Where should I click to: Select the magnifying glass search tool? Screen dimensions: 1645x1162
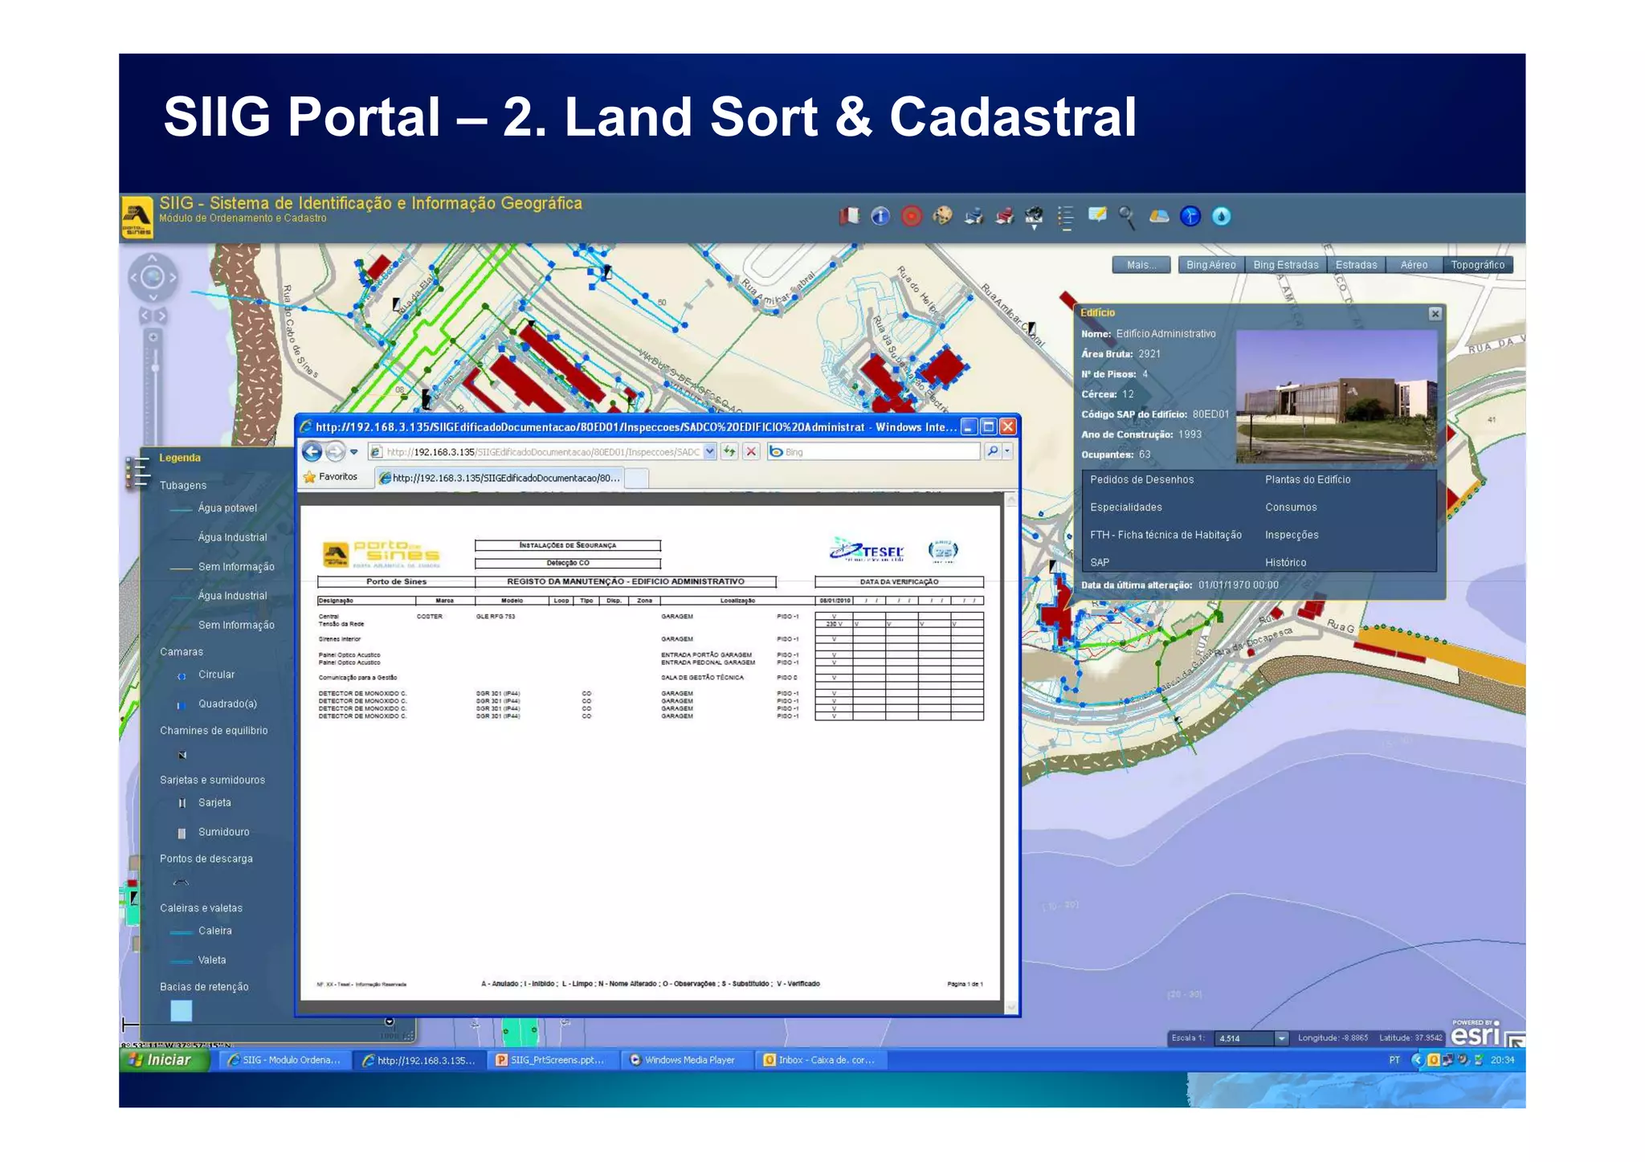[x=1127, y=218]
